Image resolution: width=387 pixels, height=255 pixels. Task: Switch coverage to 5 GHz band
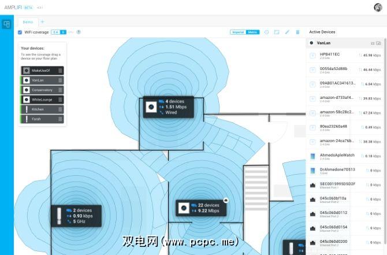point(63,32)
